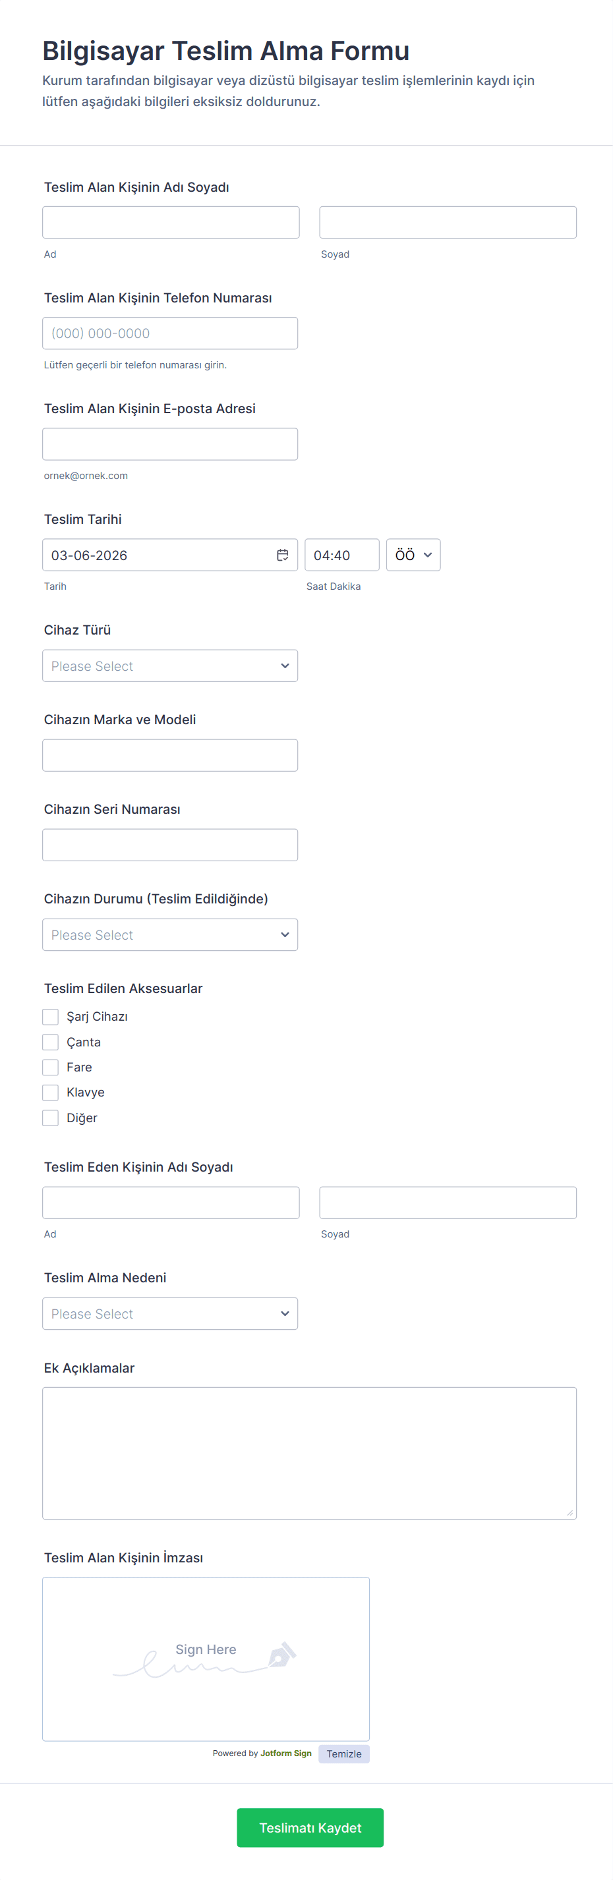Click the Sign Here signature pad
The height and width of the screenshot is (1880, 613).
(206, 1659)
